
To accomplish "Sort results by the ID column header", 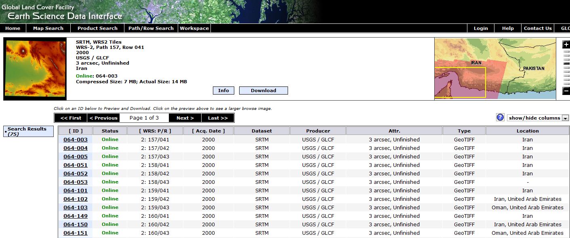I will [76, 131].
